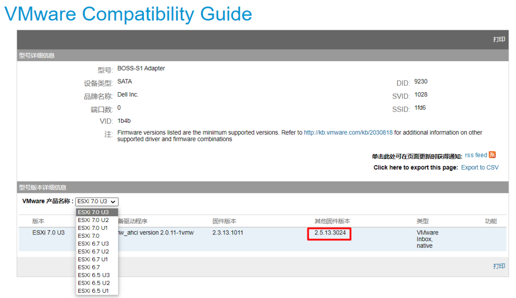Choose plain ESXi 7.0 option
Image resolution: width=516 pixels, height=298 pixels.
(97, 236)
